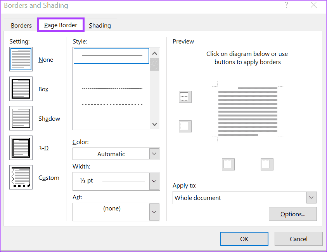Switch to the Shading tab
Screen dimensions: 327x252
coord(100,26)
